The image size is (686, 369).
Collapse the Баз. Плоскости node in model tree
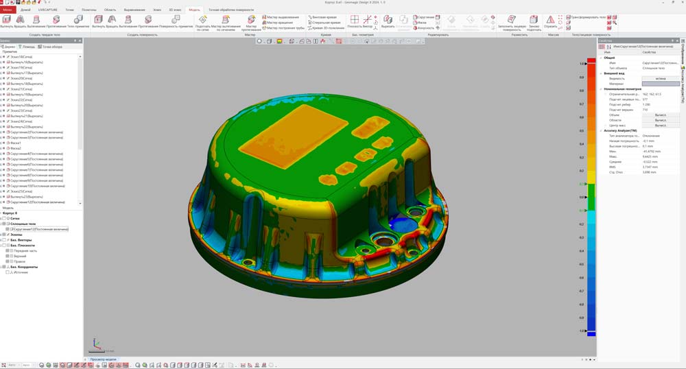click(x=1, y=246)
